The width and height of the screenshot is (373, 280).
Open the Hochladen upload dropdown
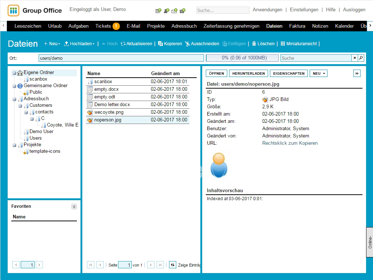click(79, 44)
